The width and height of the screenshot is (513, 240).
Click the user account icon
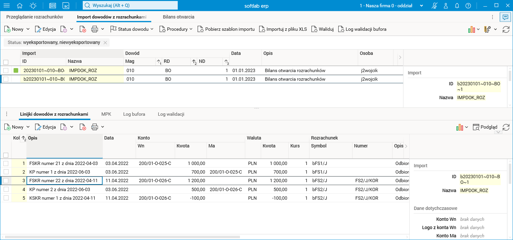pos(446,6)
